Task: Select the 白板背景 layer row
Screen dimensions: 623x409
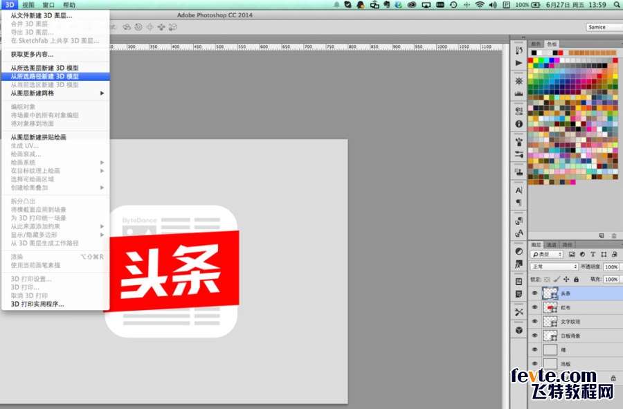Action: (x=575, y=336)
